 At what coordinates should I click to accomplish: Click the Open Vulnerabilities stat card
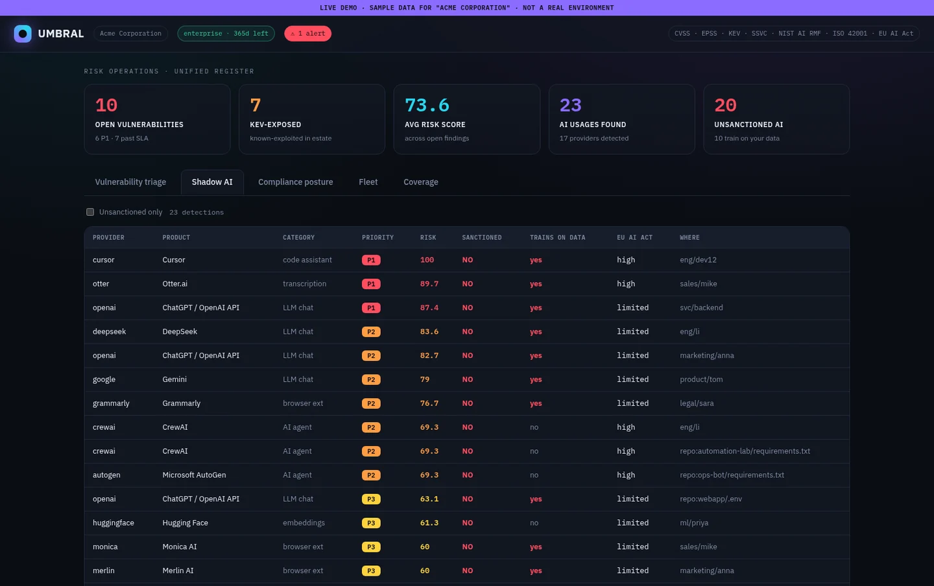(x=157, y=119)
